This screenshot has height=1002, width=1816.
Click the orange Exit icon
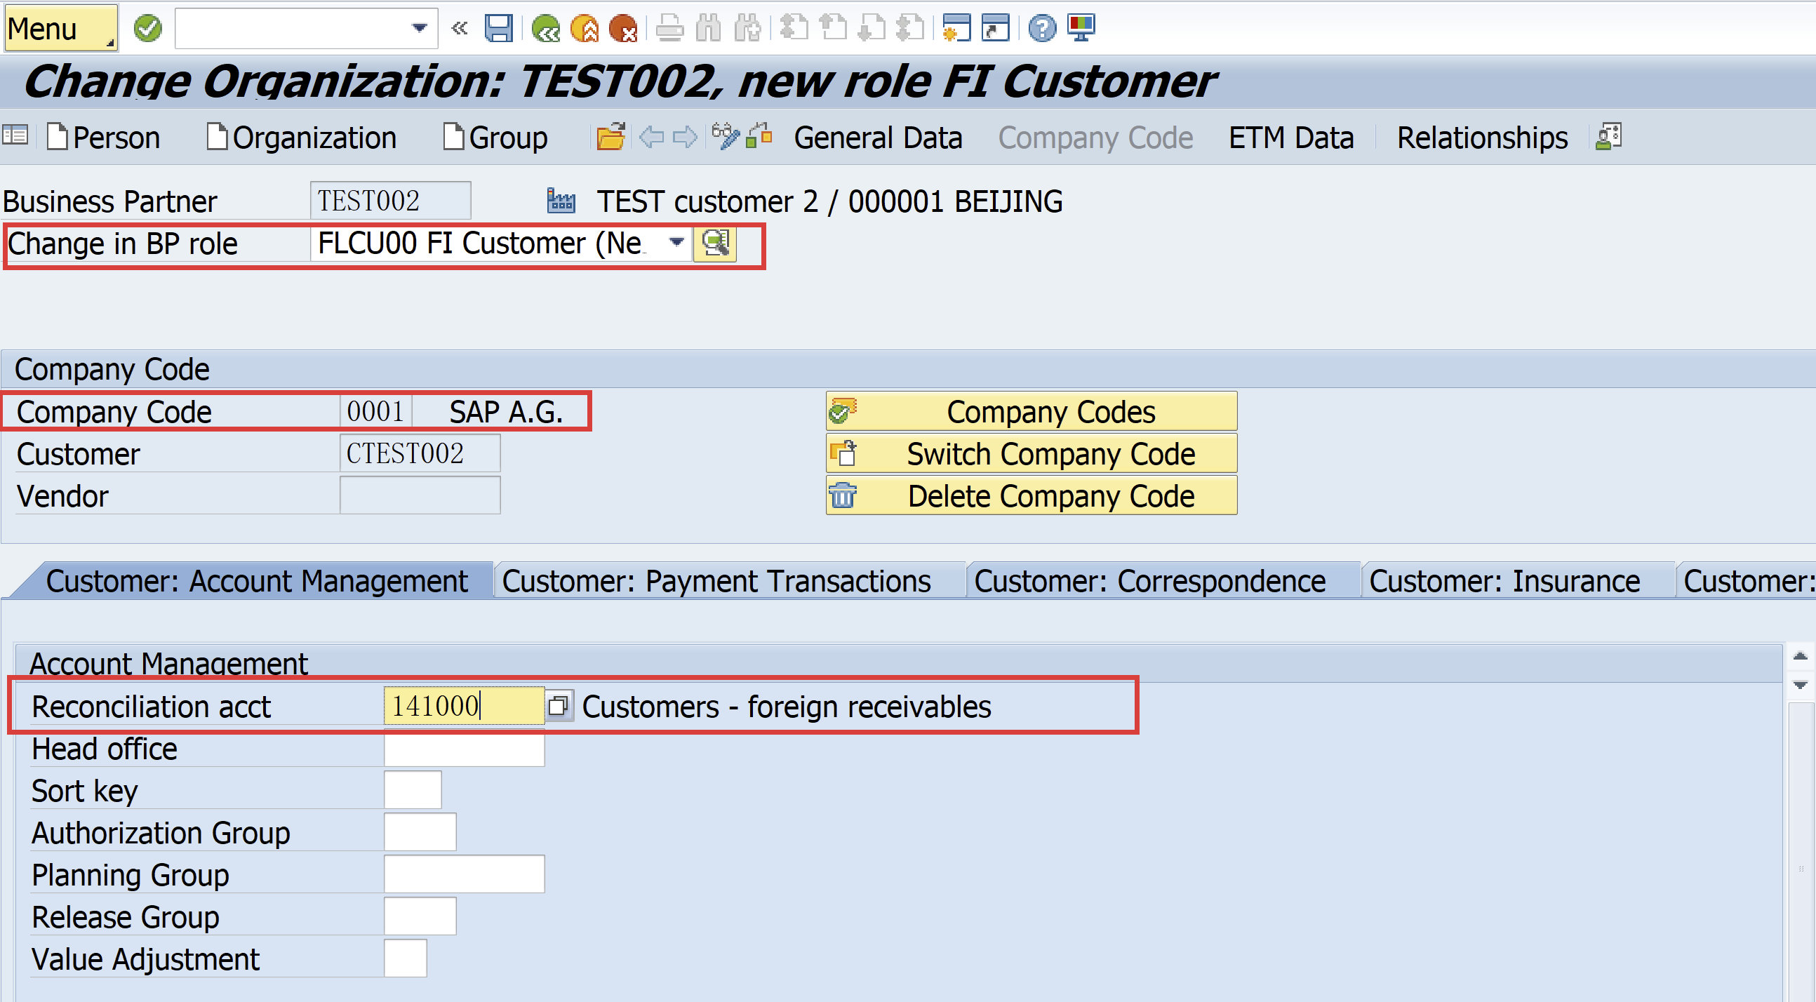coord(585,28)
